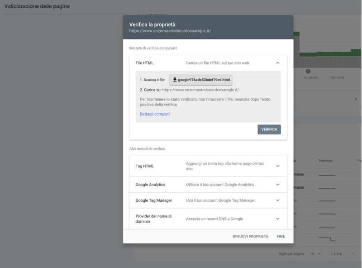Click the info marker above the 21/09/25 date
This screenshot has width=362, height=268.
308,71
